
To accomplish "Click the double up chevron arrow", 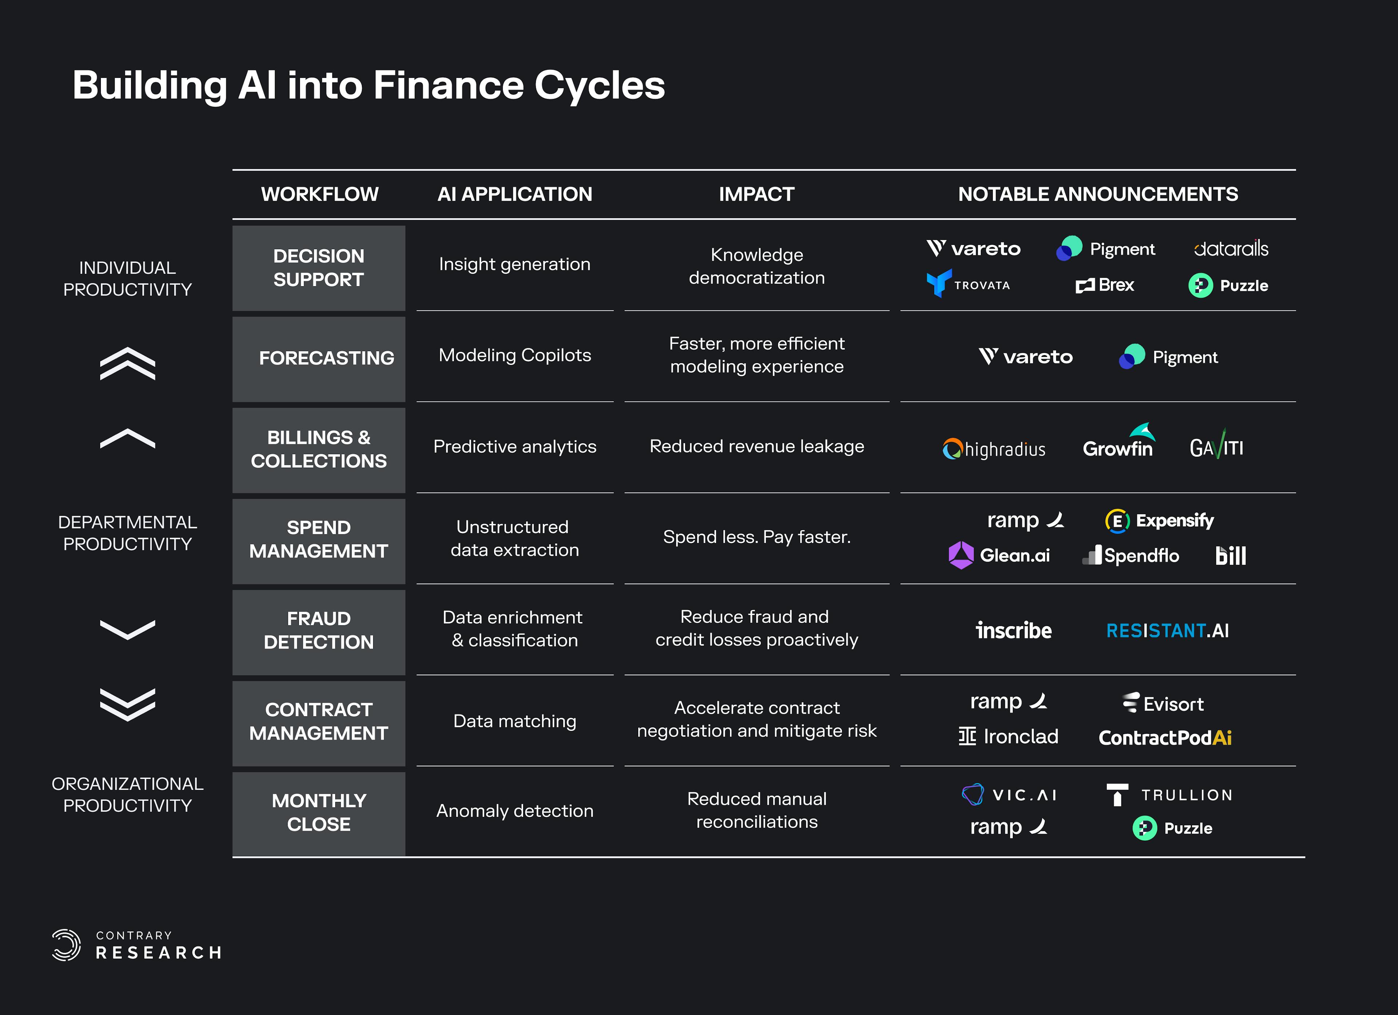I will tap(127, 363).
